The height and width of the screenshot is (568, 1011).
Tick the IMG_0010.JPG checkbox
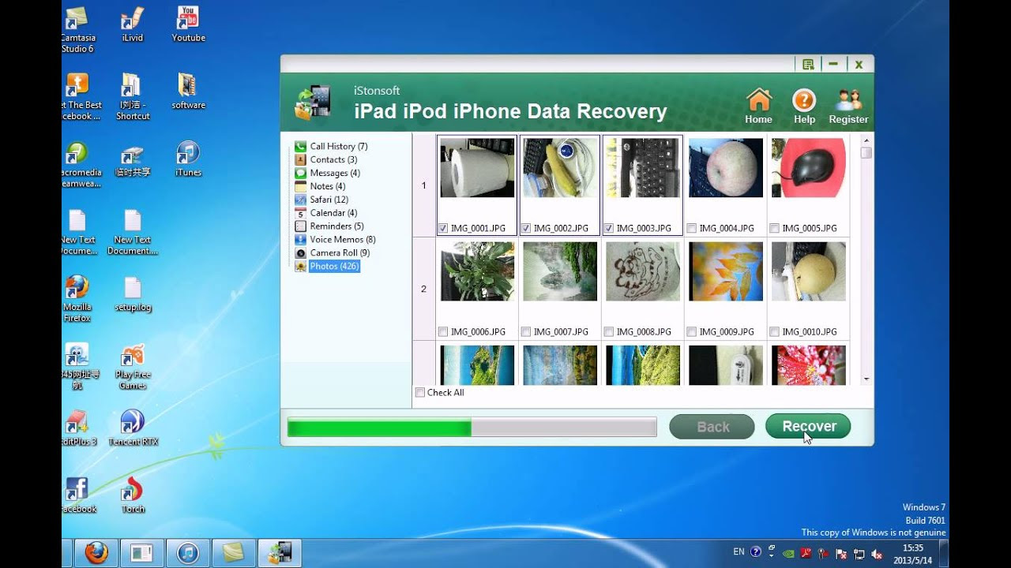[775, 331]
